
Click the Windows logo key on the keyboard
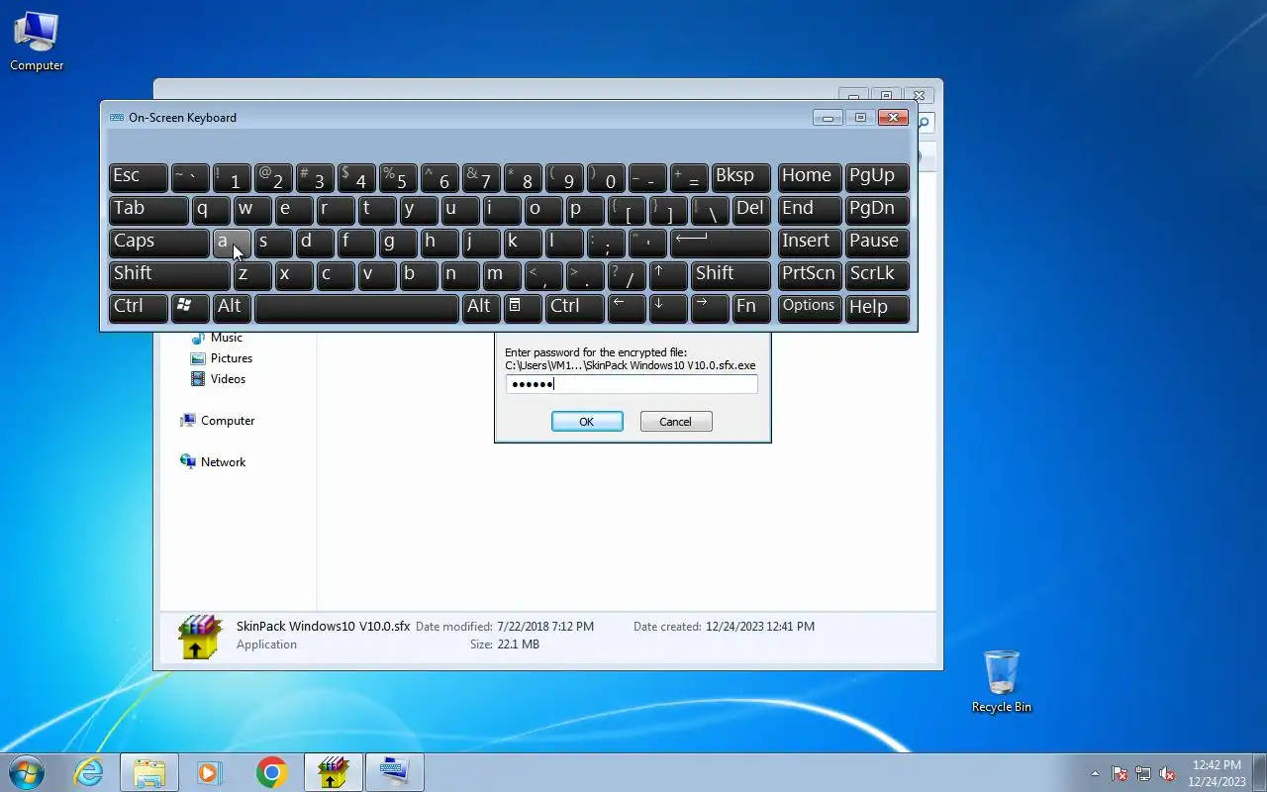tap(190, 308)
